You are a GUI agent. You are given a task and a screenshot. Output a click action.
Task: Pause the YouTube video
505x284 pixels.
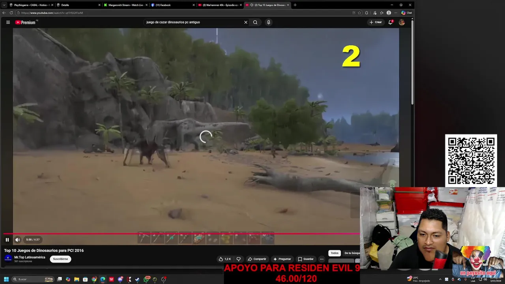click(7, 239)
